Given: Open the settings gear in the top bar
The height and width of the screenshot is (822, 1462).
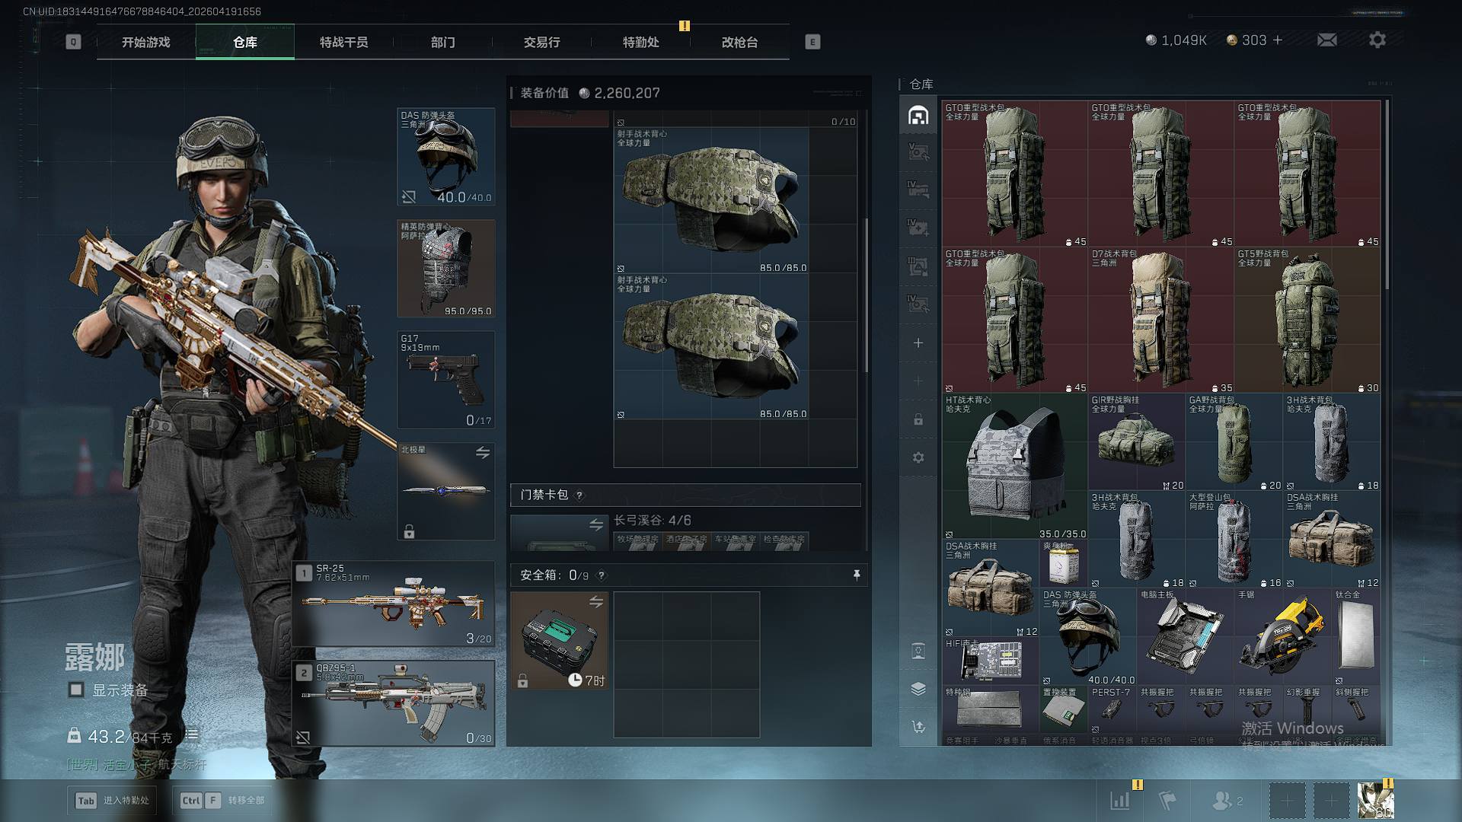Looking at the screenshot, I should tap(1377, 40).
